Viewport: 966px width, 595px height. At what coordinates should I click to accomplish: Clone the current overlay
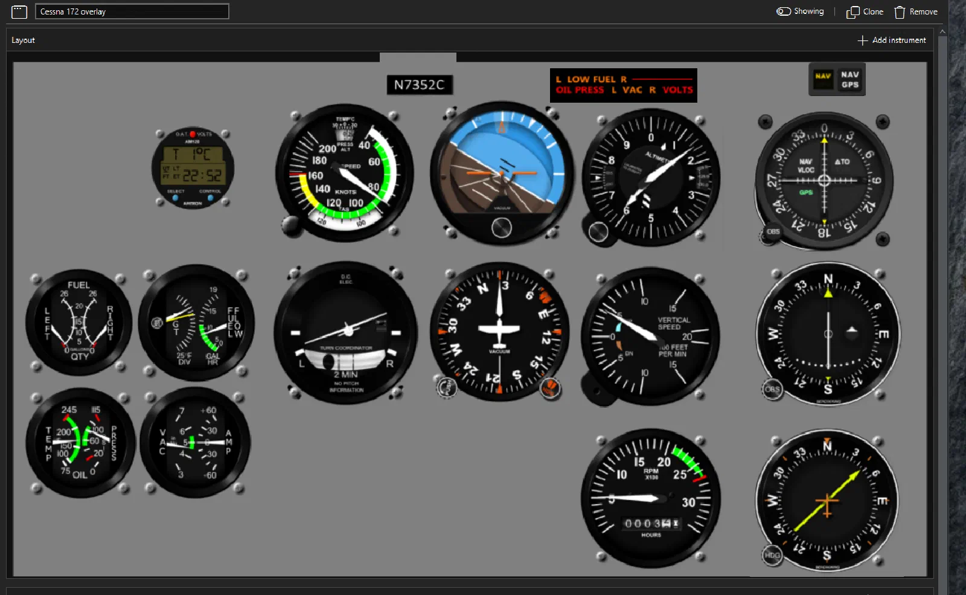coord(865,11)
